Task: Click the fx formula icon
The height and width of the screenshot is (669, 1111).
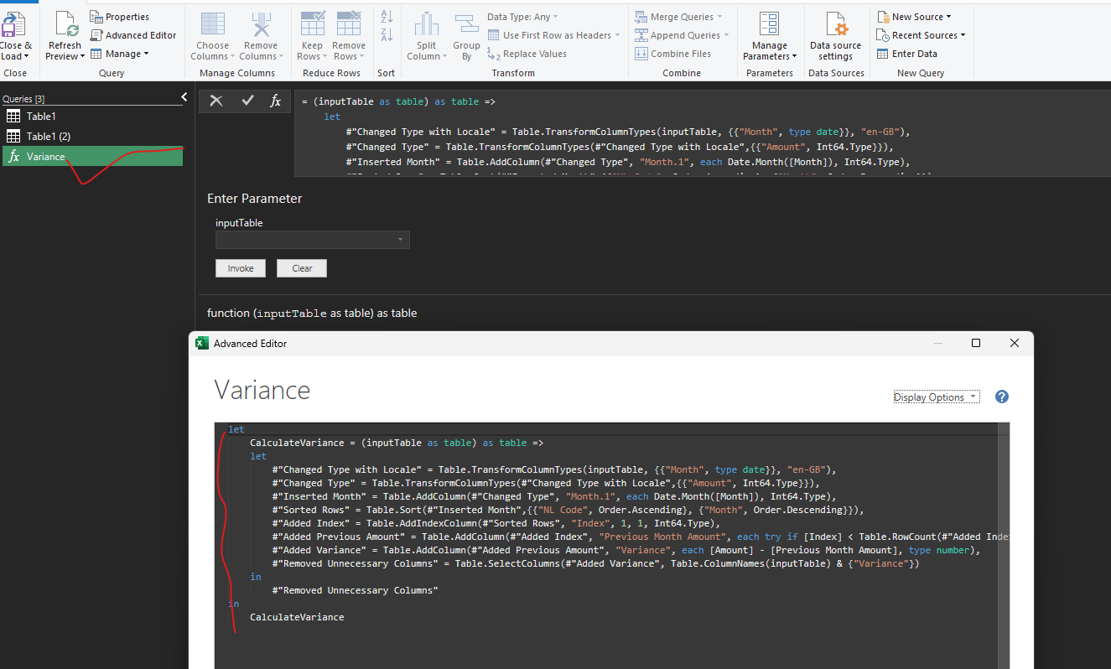Action: tap(275, 101)
